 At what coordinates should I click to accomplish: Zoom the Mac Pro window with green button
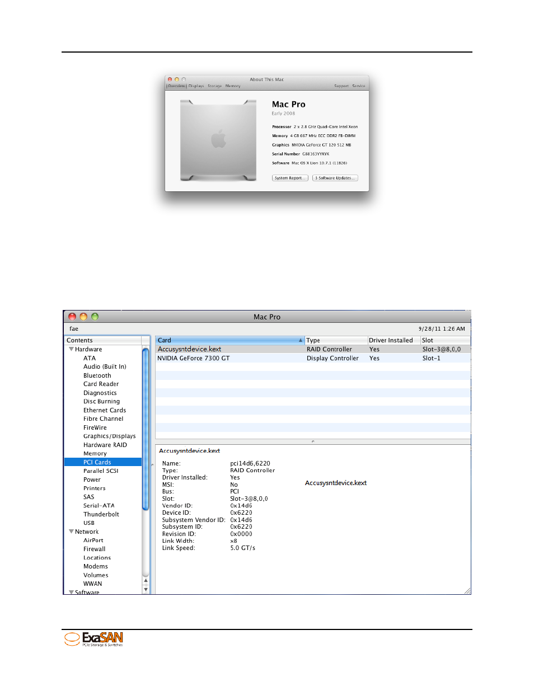click(x=95, y=317)
